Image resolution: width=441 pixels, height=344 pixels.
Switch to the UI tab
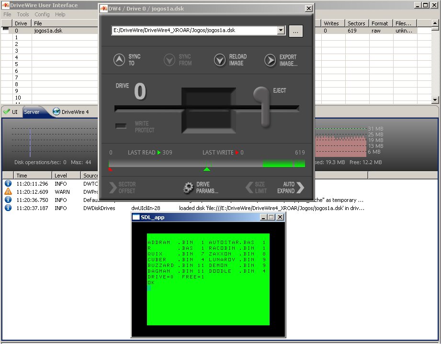coord(11,112)
